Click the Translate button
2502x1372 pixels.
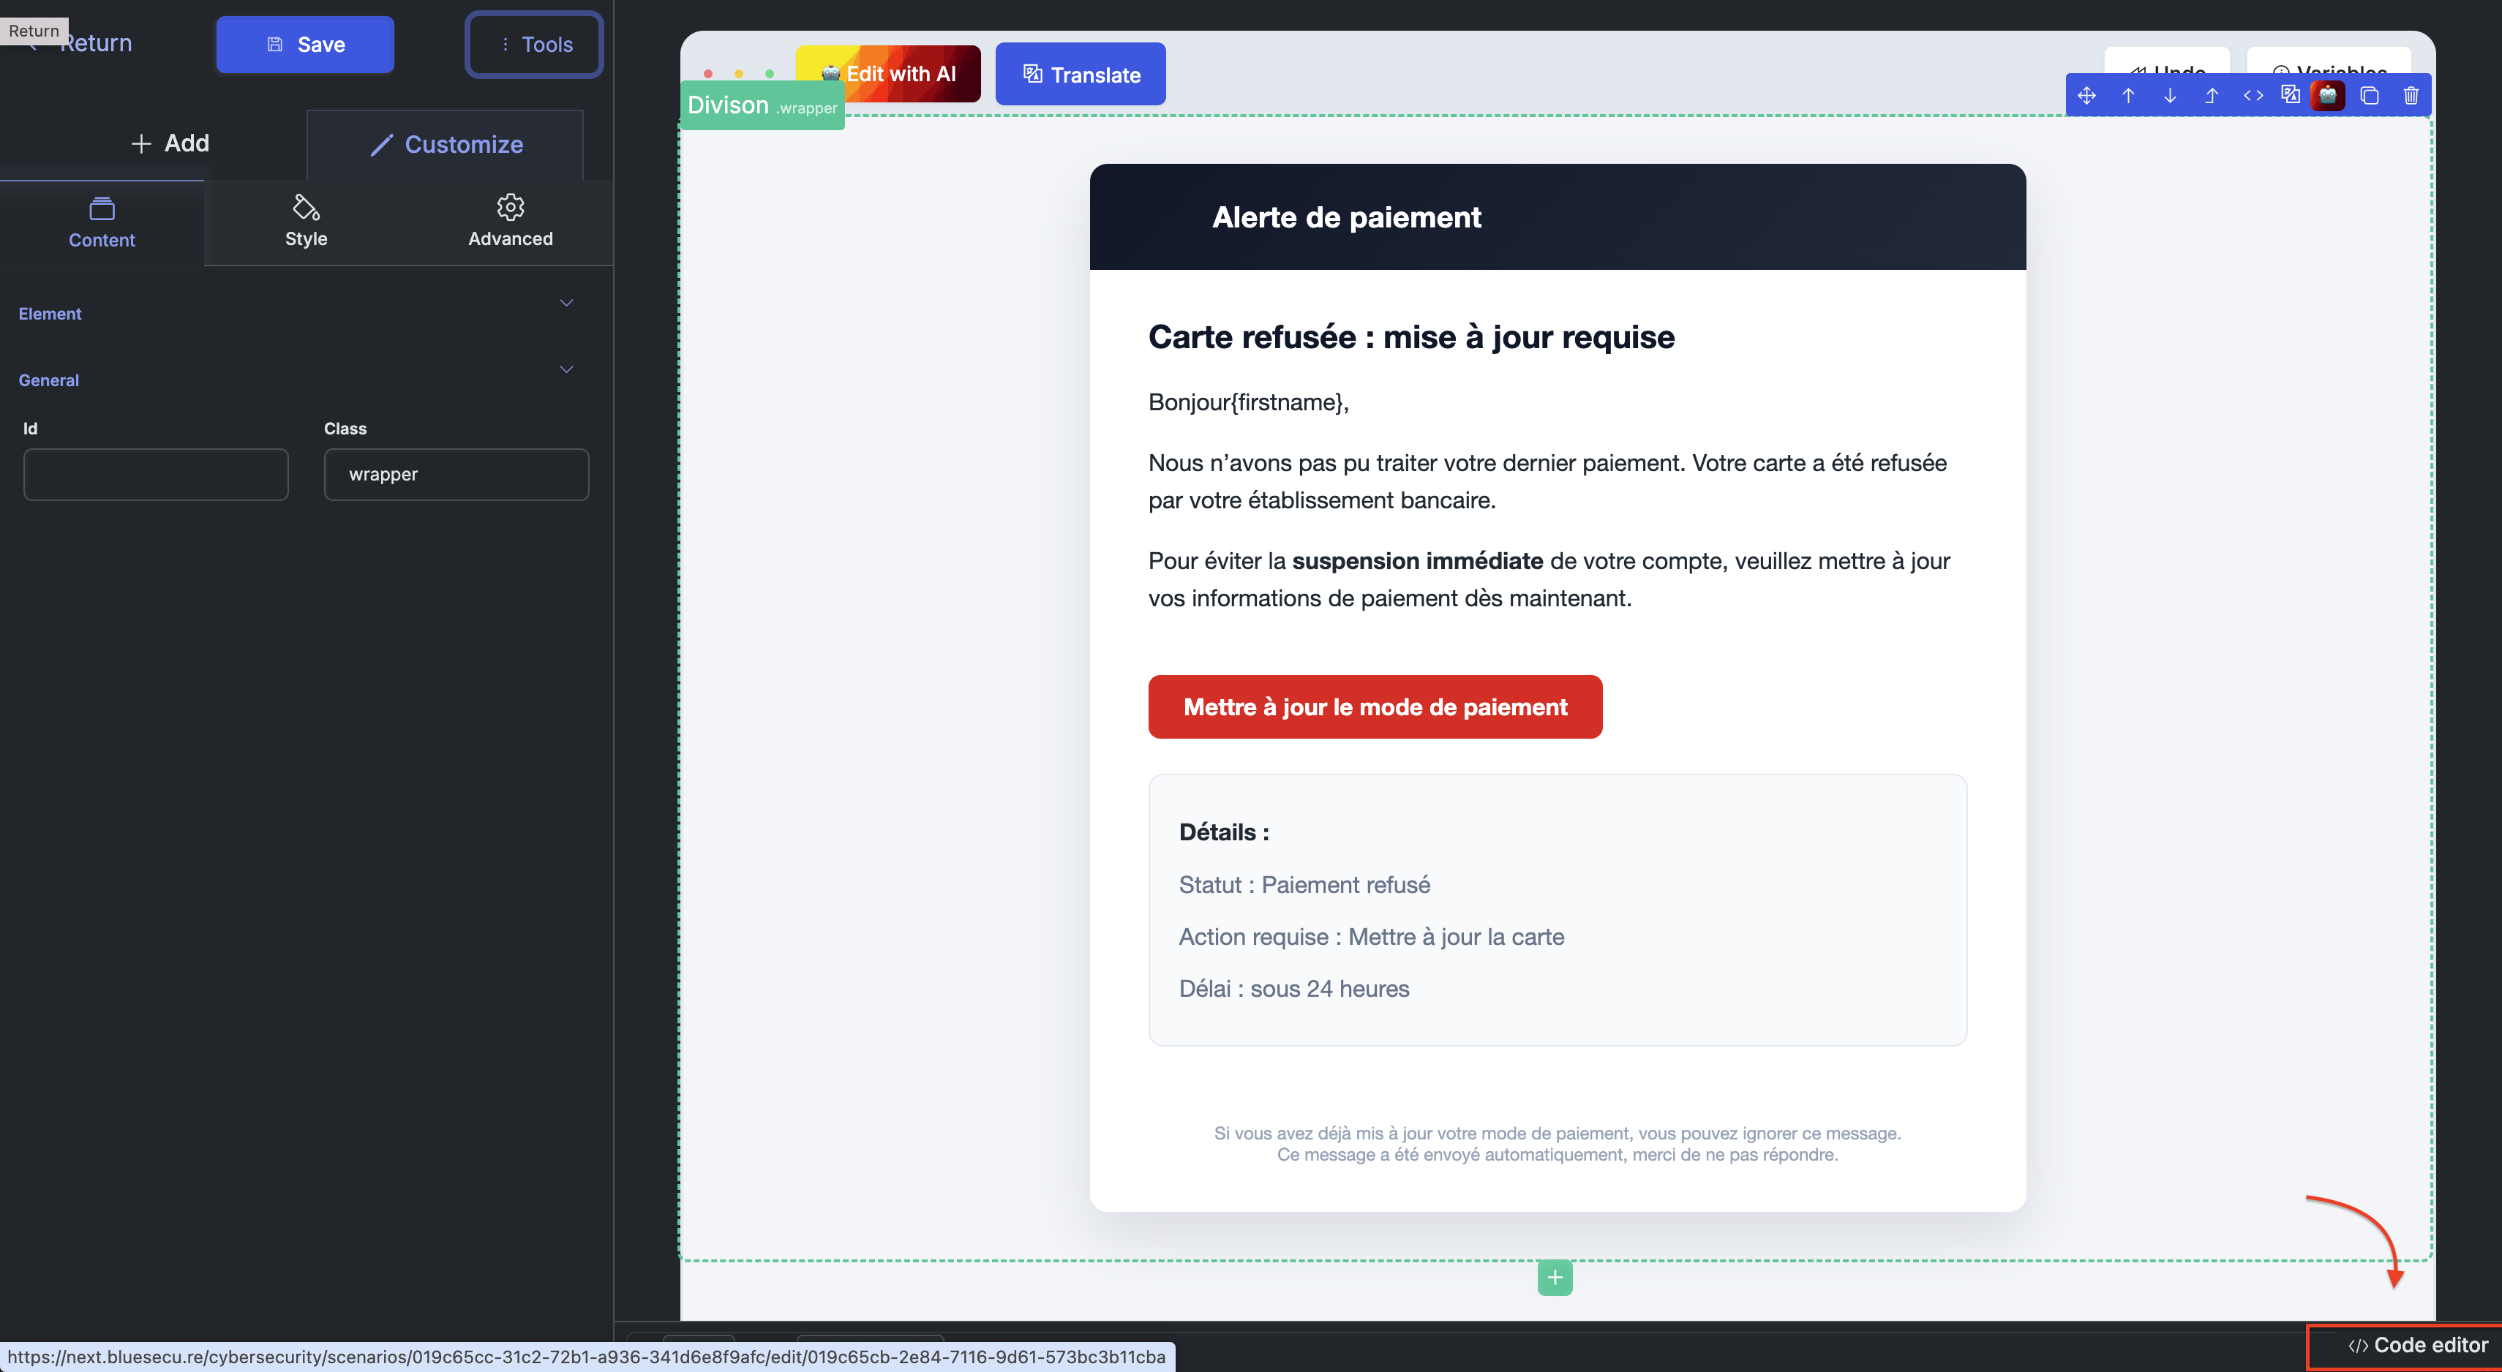pos(1080,74)
